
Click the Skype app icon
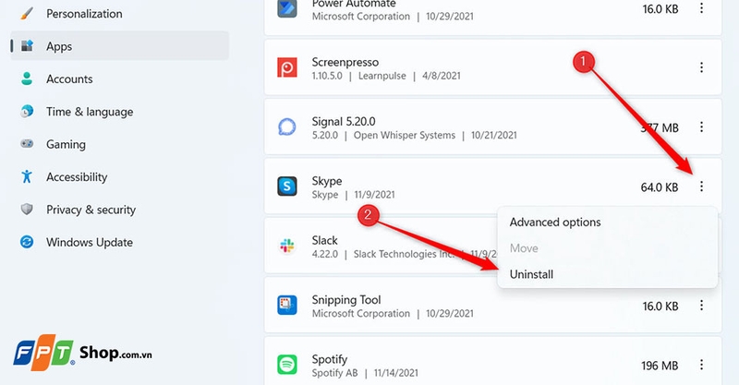click(287, 186)
